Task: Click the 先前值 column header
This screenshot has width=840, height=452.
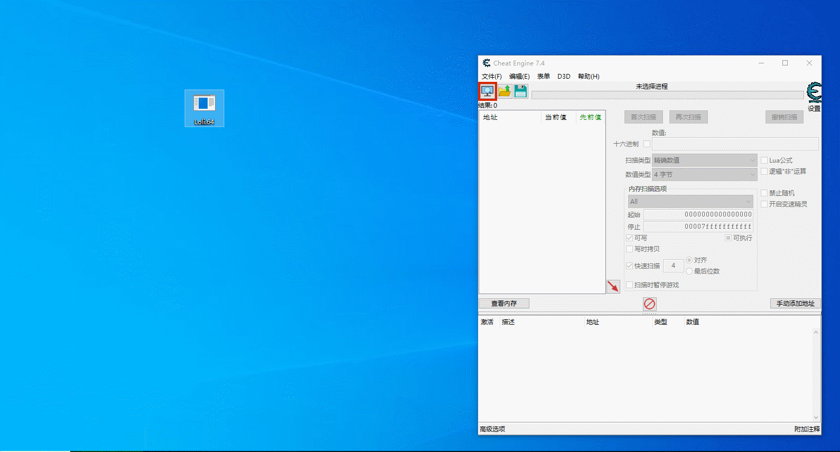Action: click(590, 117)
